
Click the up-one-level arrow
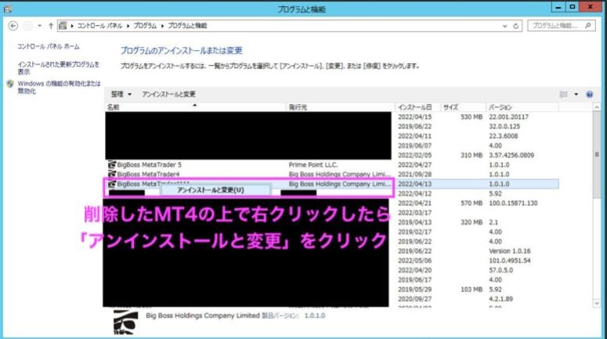pyautogui.click(x=51, y=26)
